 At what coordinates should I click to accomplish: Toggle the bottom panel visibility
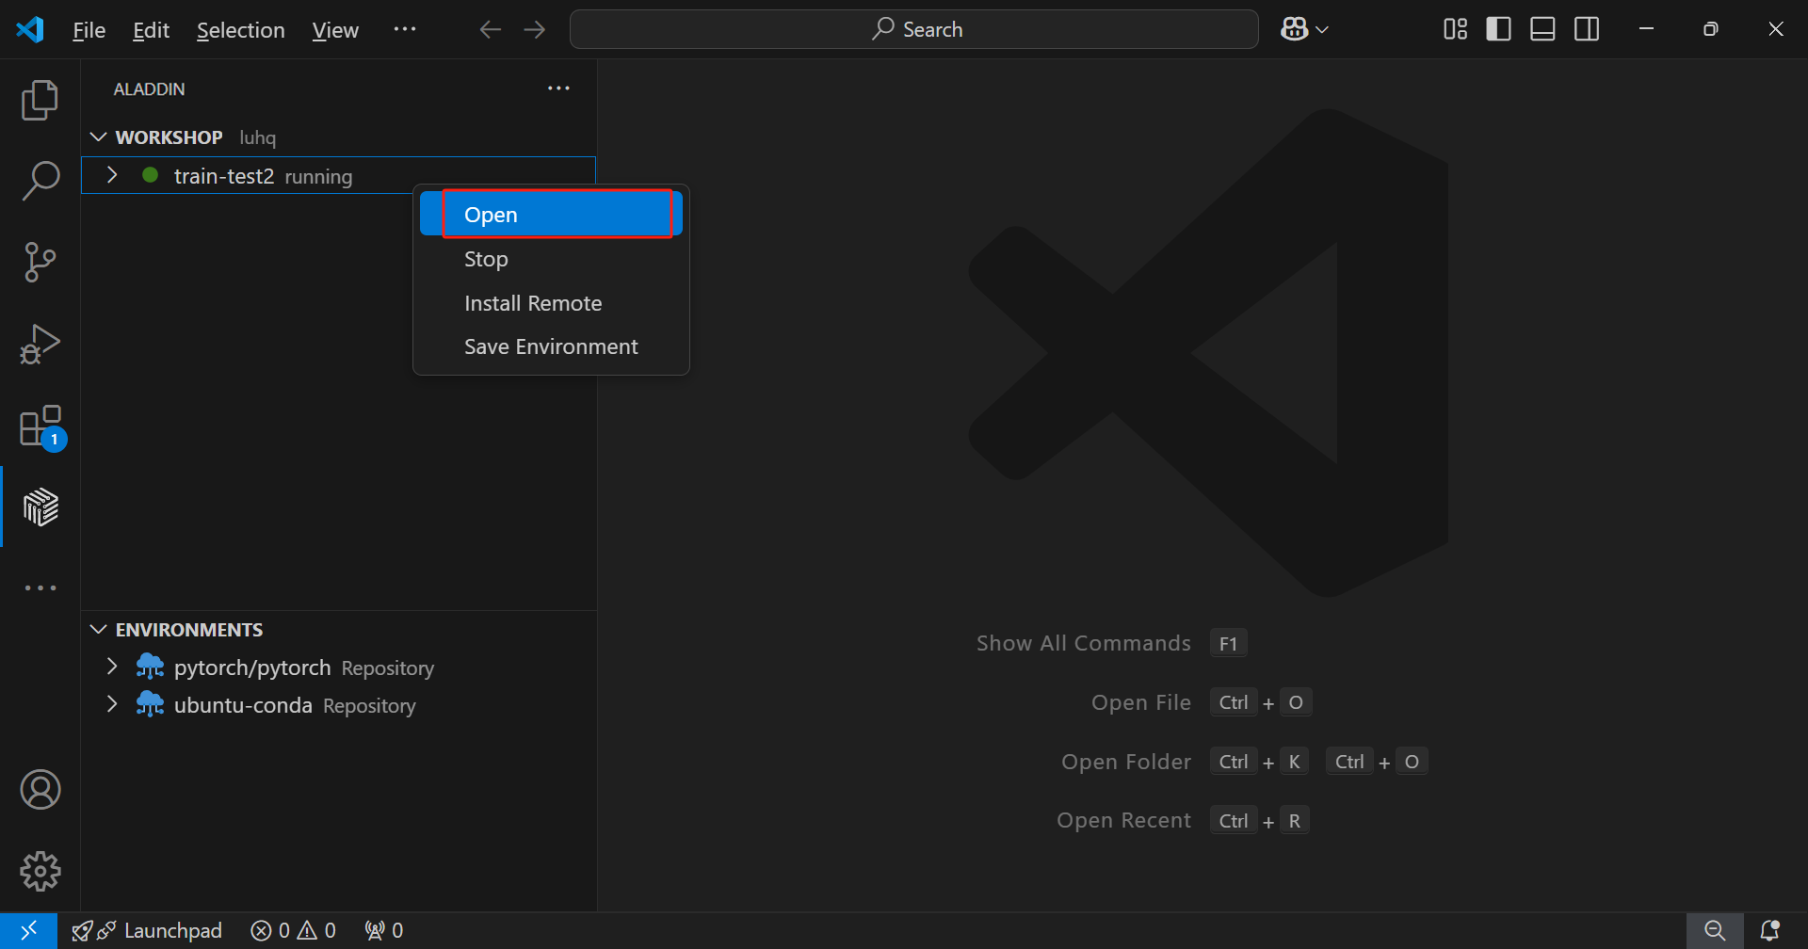1542,29
